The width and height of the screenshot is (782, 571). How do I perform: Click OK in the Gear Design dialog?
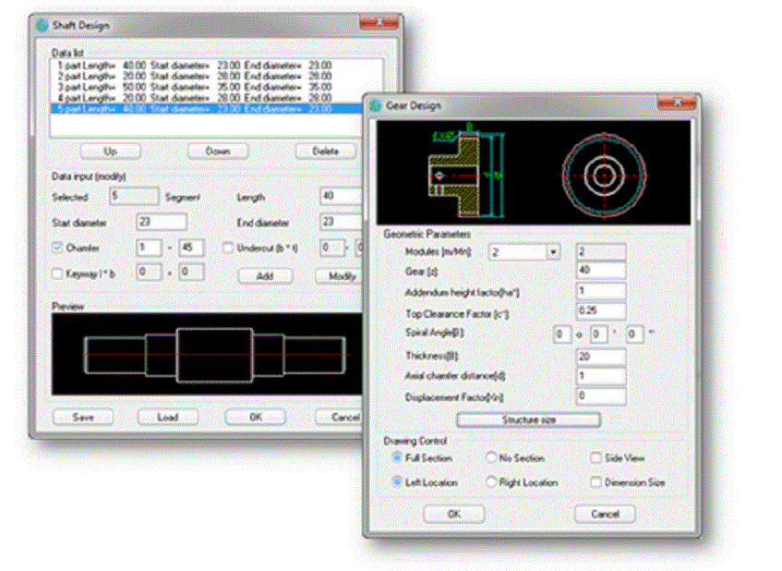[454, 514]
